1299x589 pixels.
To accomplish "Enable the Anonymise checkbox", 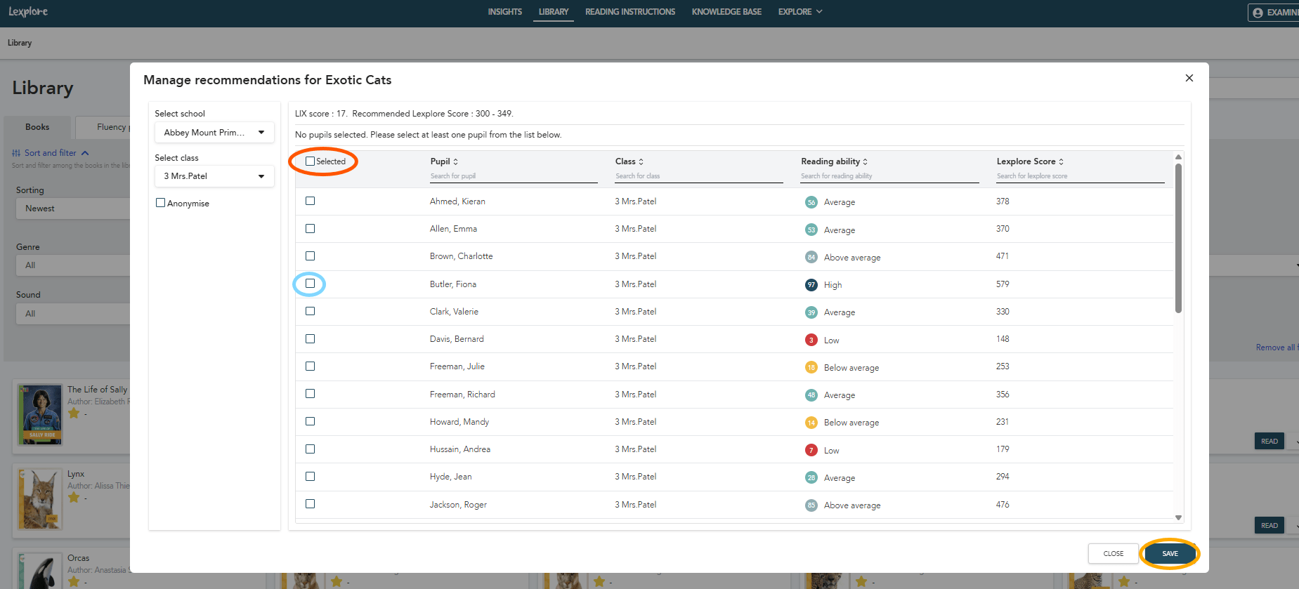I will click(x=160, y=203).
